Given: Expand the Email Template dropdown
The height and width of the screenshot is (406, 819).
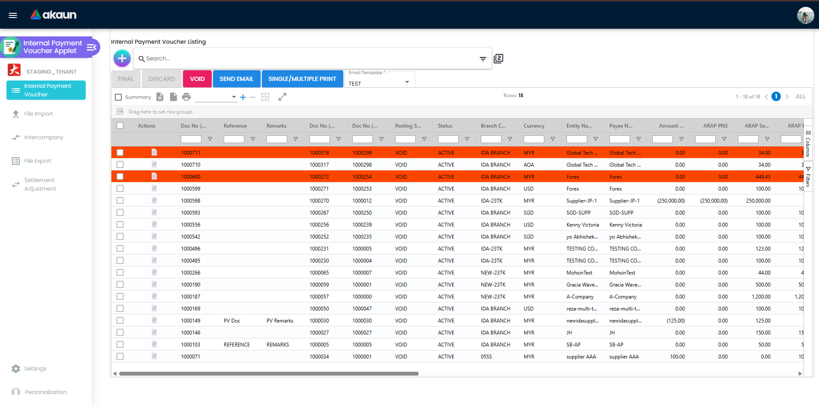Looking at the screenshot, I should tap(407, 82).
